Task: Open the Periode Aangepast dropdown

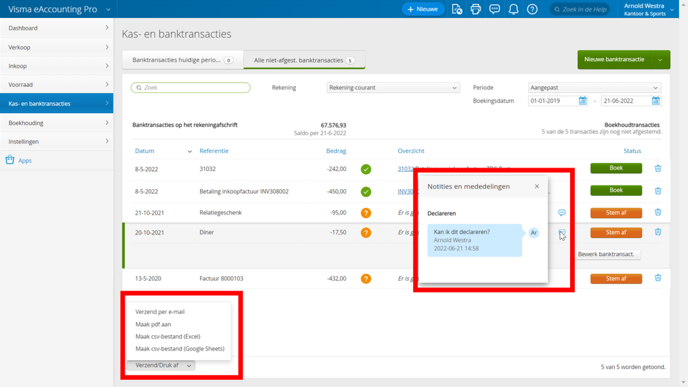Action: (594, 88)
